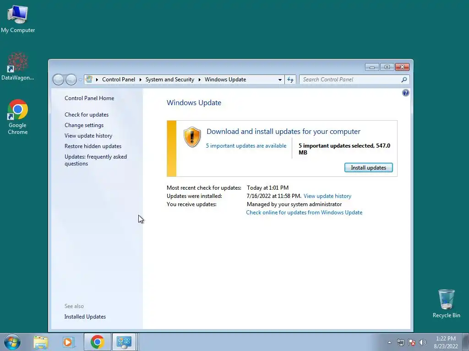Open View update history in the sidebar
The width and height of the screenshot is (469, 351).
88,135
